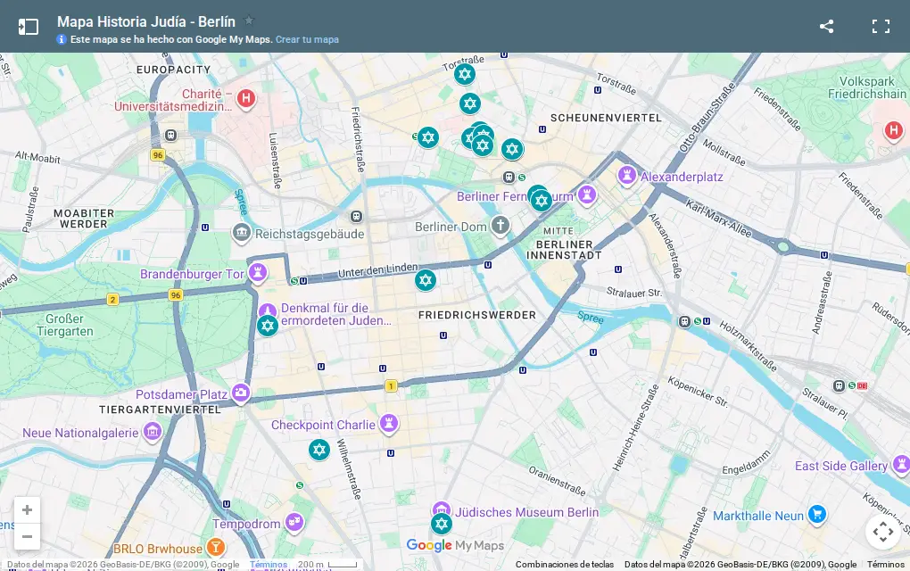Image resolution: width=910 pixels, height=571 pixels.
Task: Select the Star of David marker at Denkmal memorial
Action: tap(268, 326)
